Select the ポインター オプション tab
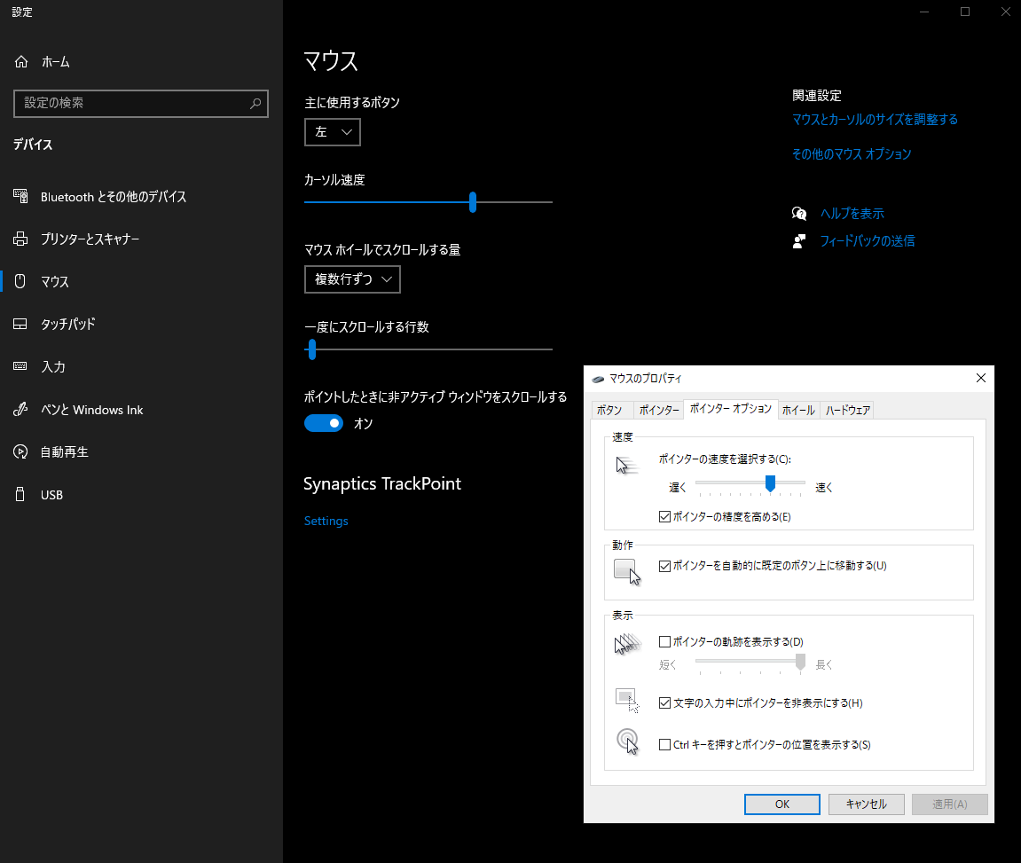 [731, 409]
